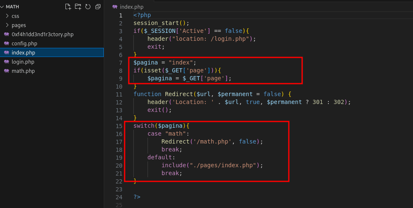Click PHP icon in index.php editor tab
This screenshot has width=413, height=208.
tap(115, 7)
